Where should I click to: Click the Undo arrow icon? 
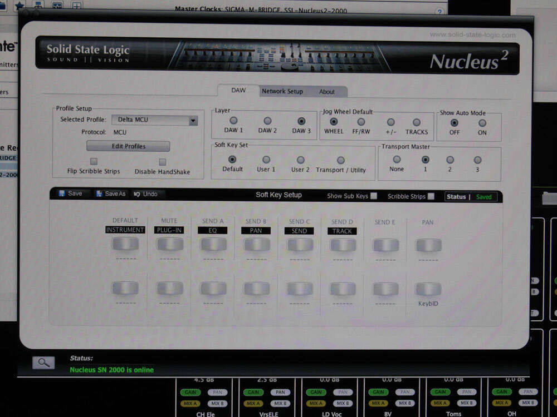click(137, 194)
